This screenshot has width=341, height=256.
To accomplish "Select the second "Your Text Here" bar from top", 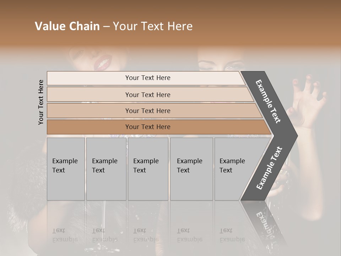I will tap(148, 95).
